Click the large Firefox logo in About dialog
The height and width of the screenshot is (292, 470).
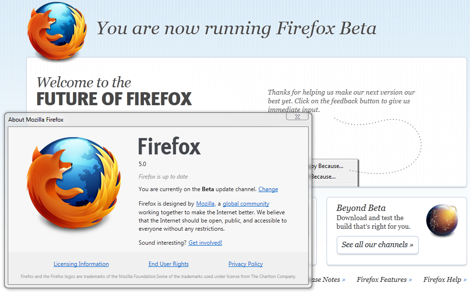[x=74, y=183]
